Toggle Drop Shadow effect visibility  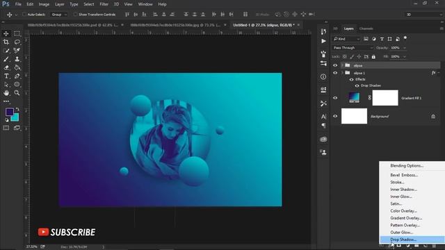click(x=357, y=85)
